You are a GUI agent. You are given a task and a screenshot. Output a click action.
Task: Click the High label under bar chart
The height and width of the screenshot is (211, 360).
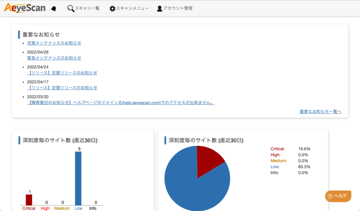[x=45, y=208]
